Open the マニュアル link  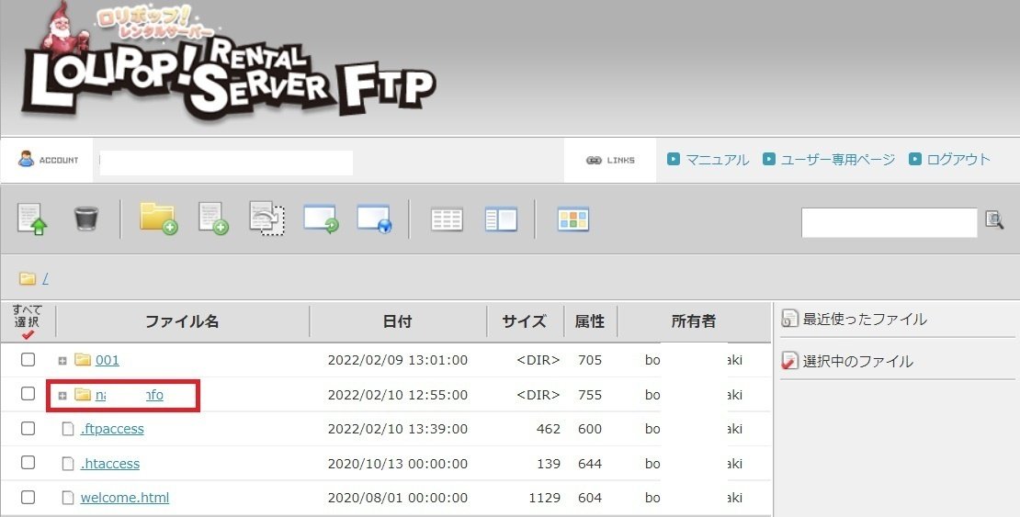(717, 160)
